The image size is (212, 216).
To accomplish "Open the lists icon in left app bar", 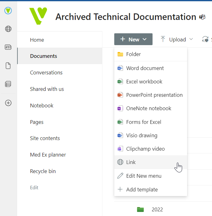I will point(8,84).
